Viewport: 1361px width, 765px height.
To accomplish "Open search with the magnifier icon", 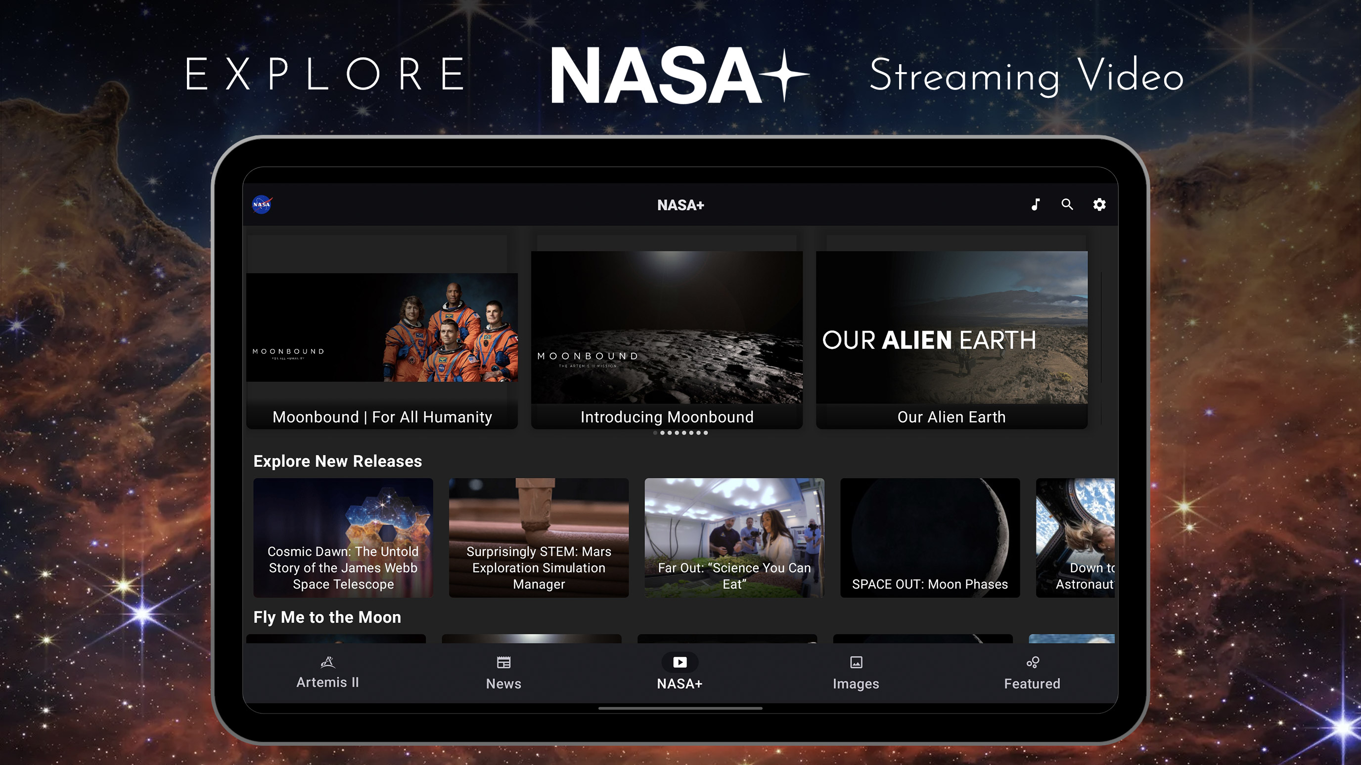I will [1067, 205].
